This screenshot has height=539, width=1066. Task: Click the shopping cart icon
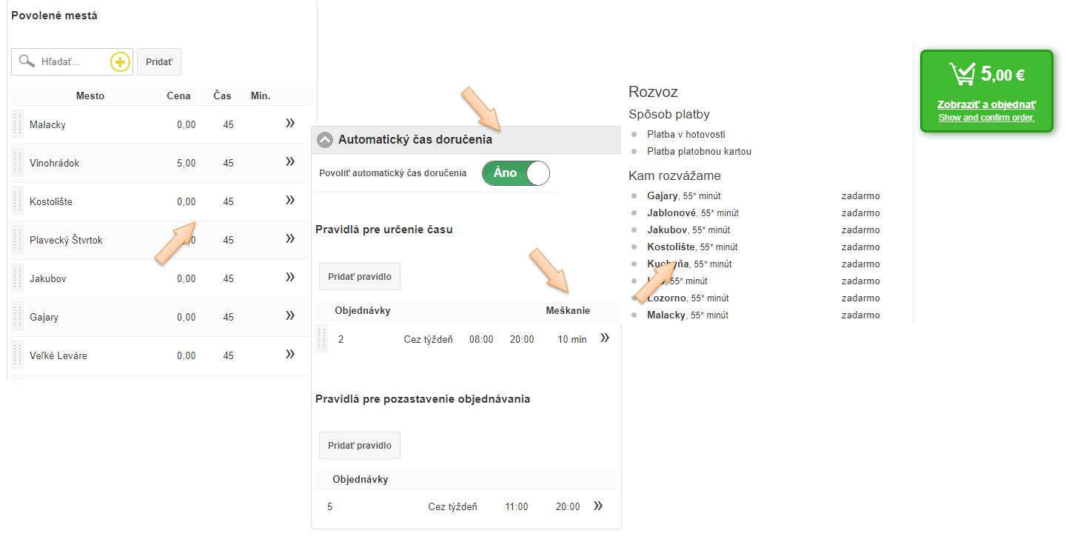coord(963,74)
